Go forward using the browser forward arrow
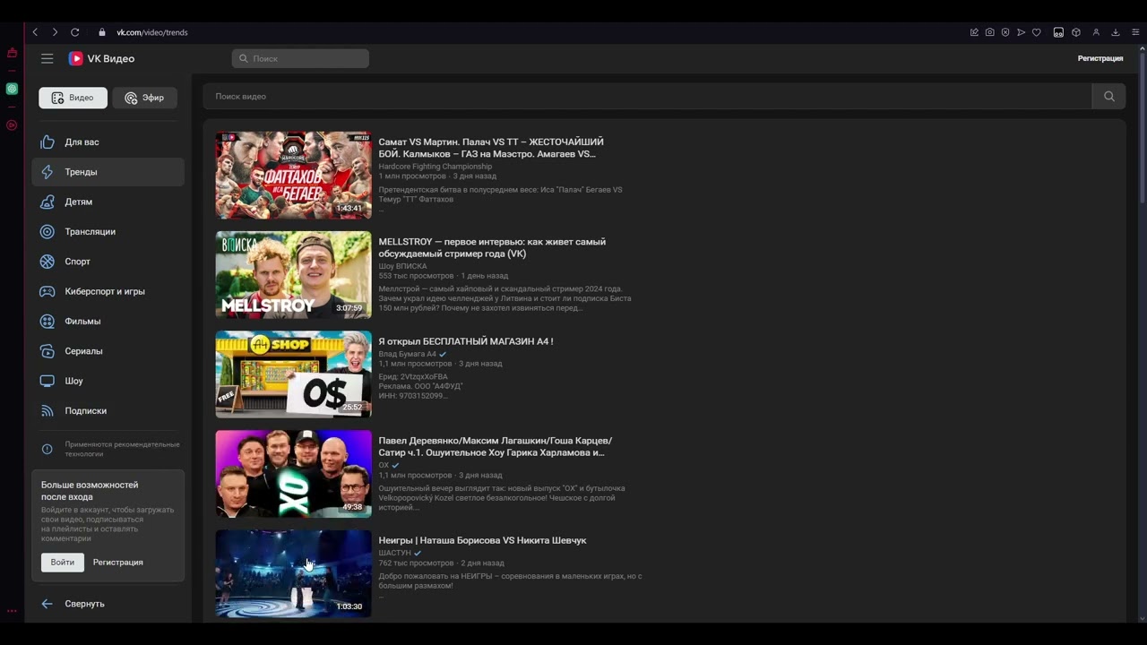1147x645 pixels. (55, 32)
